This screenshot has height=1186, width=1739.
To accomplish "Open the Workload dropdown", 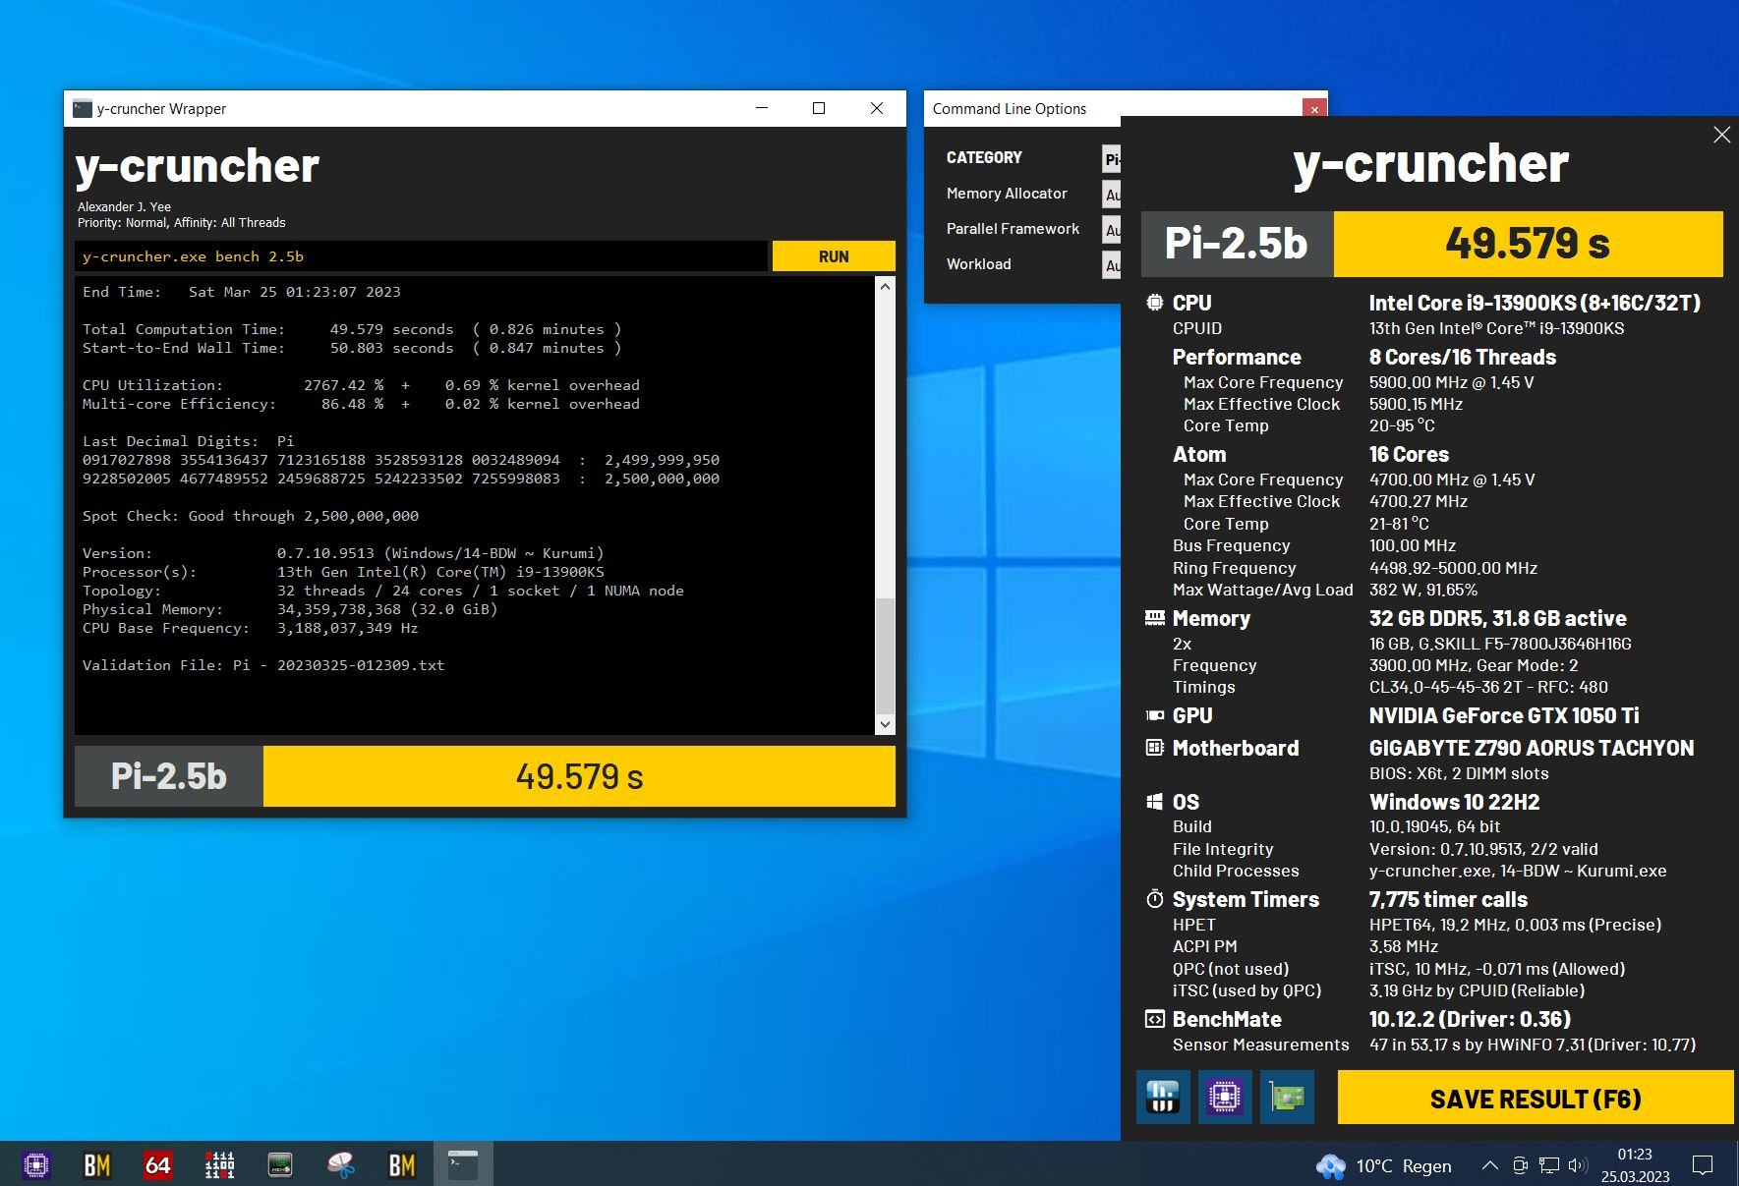I will [1112, 264].
